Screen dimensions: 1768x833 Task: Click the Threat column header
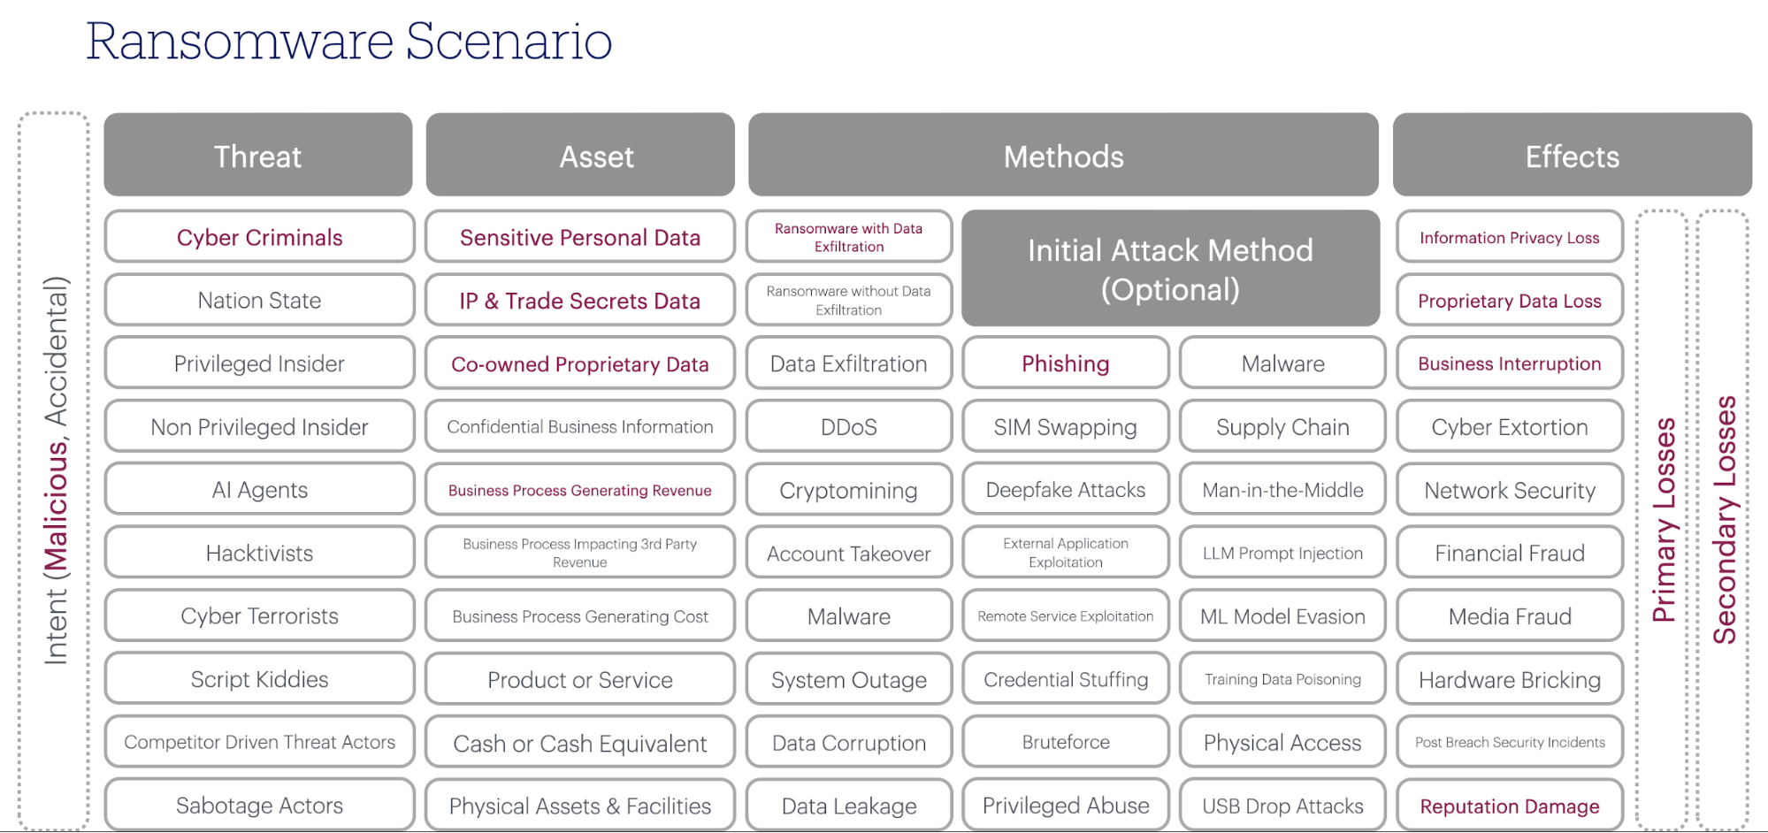[258, 156]
